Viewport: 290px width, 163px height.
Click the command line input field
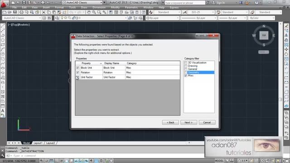[107, 156]
